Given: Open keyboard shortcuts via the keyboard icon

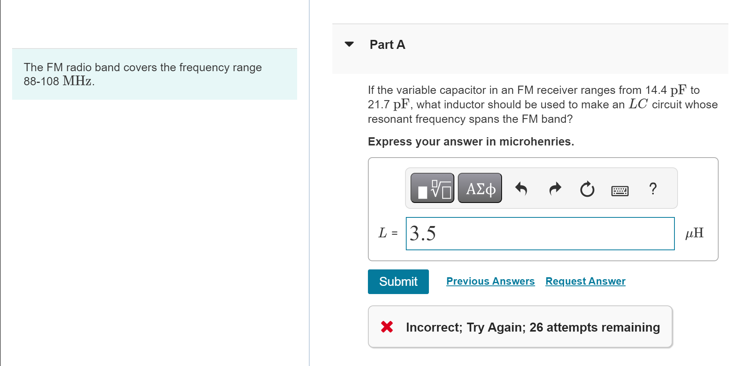Looking at the screenshot, I should [619, 190].
